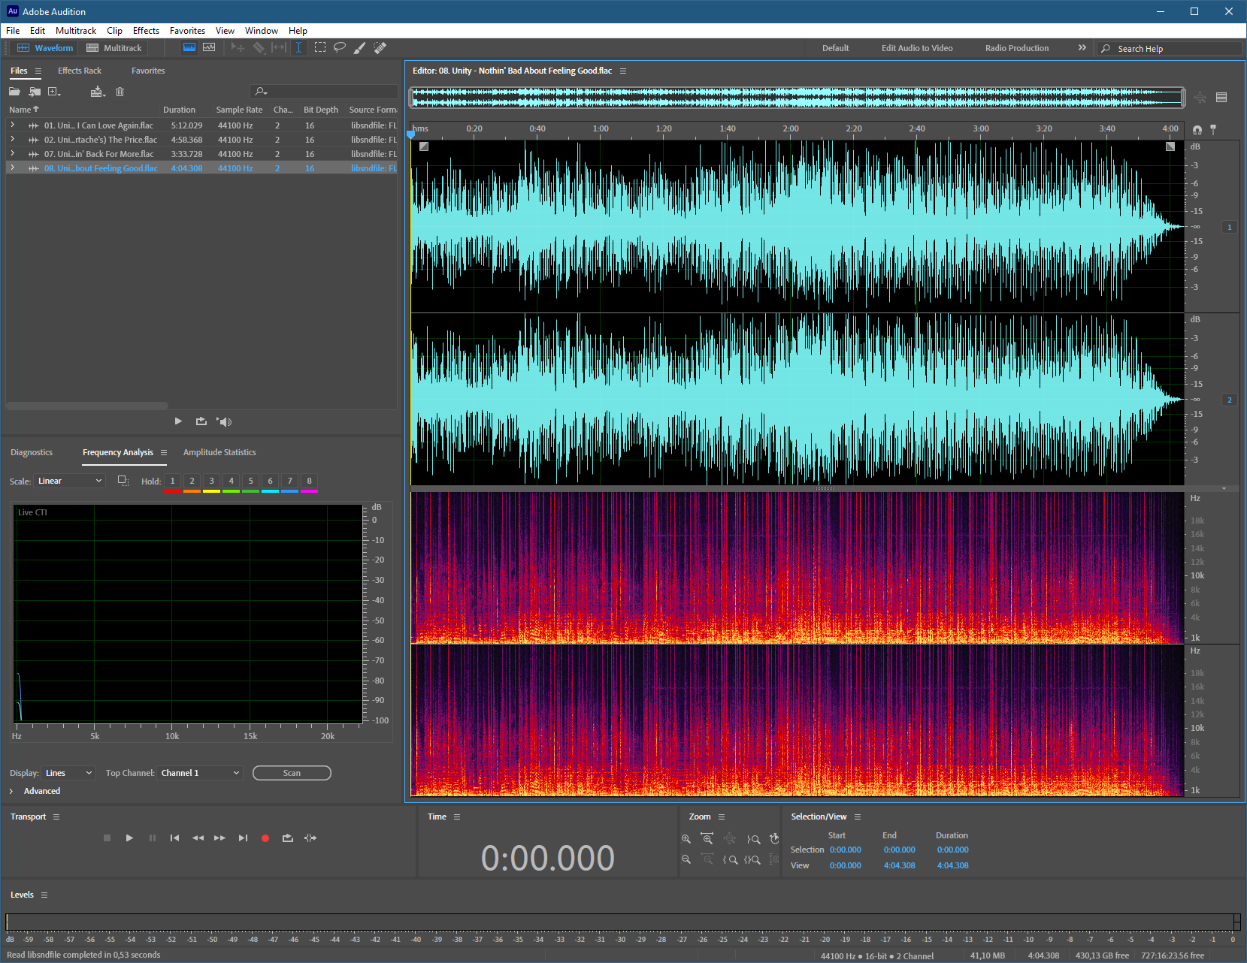Click the Import File icon
The width and height of the screenshot is (1247, 963).
[35, 92]
